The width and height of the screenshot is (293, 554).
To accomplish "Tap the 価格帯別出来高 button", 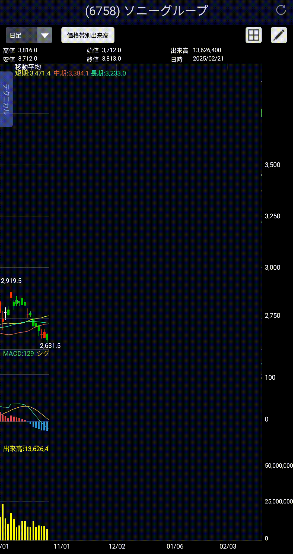I will (x=88, y=35).
